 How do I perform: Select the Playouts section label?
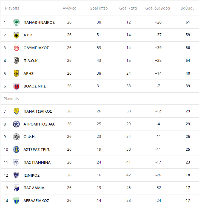(11, 99)
